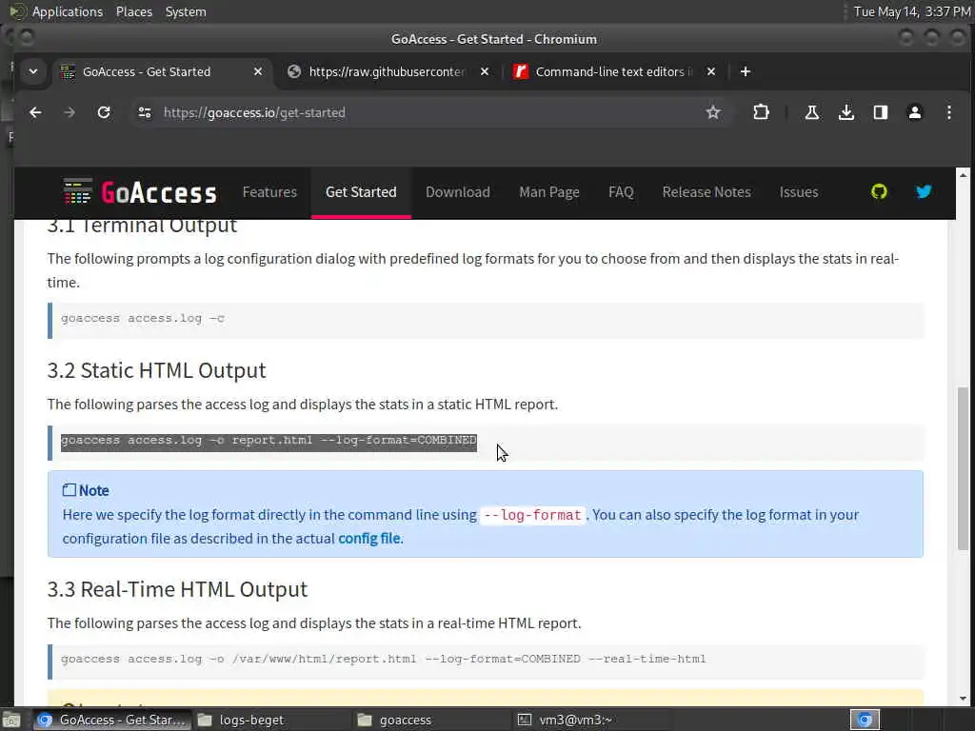Open a new browser tab
975x731 pixels.
pyautogui.click(x=745, y=71)
